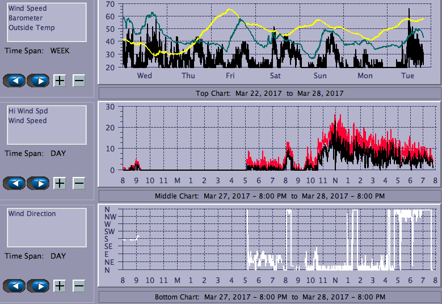Click bottom chart's right arrow button
The height and width of the screenshot is (304, 442).
pyautogui.click(x=38, y=285)
